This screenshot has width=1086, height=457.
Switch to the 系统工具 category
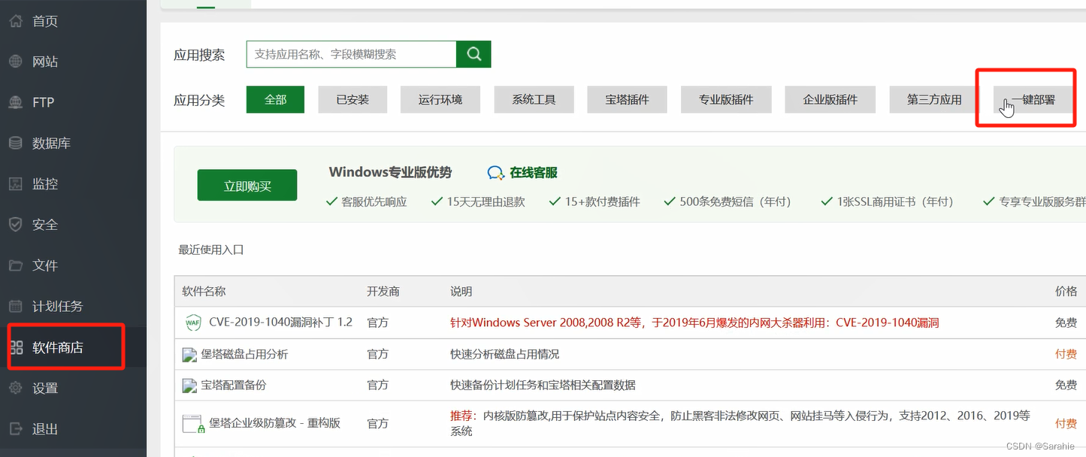pyautogui.click(x=534, y=99)
